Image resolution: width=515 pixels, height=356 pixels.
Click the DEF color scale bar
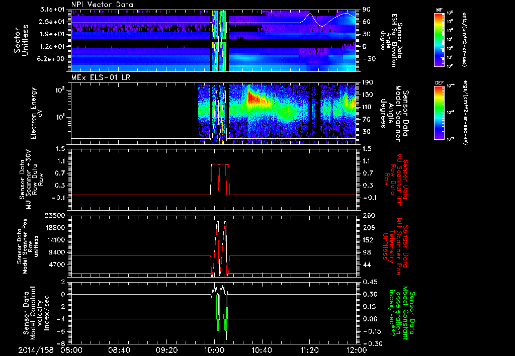[439, 112]
